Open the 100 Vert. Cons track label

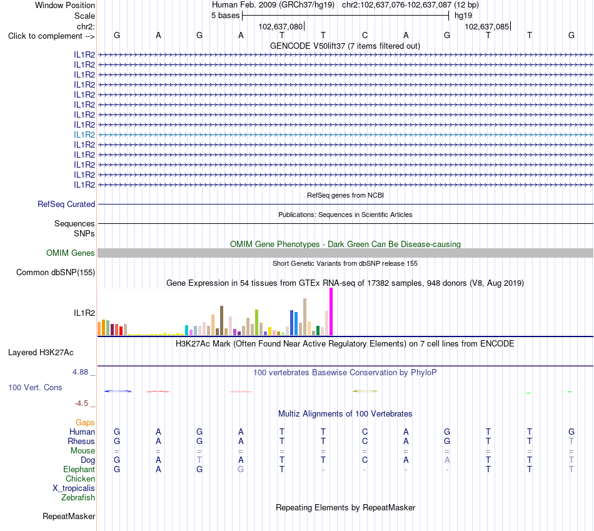(35, 387)
